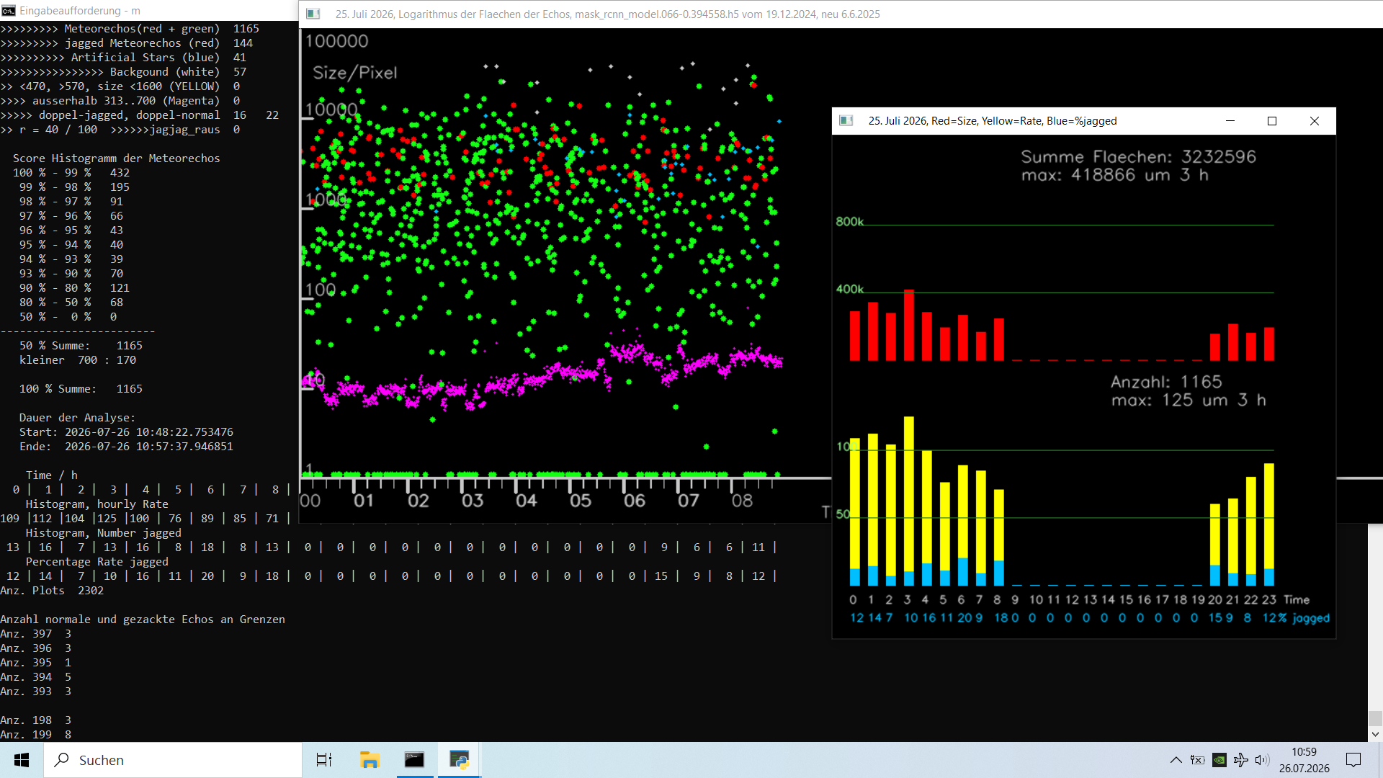Activate the Python app taskbar icon

tap(459, 760)
